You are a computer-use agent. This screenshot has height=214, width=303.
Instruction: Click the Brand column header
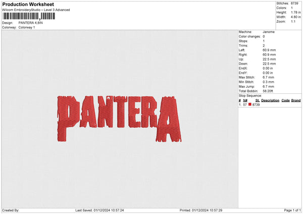tap(296, 100)
